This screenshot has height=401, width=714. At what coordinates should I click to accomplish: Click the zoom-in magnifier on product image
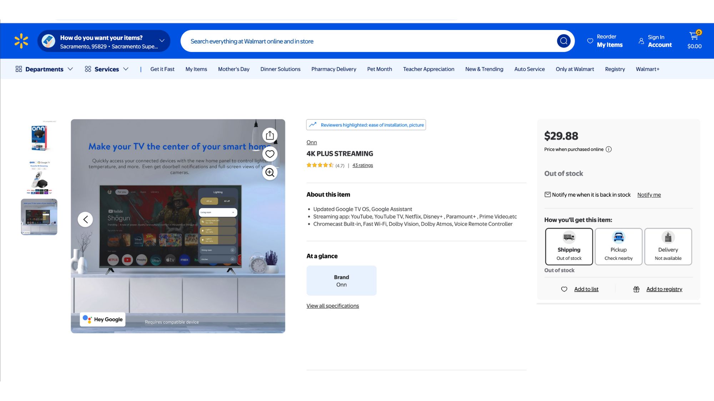[270, 173]
